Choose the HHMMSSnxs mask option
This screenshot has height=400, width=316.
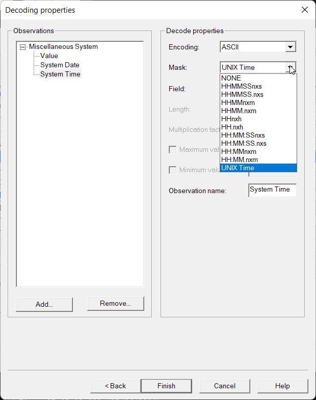coord(258,86)
